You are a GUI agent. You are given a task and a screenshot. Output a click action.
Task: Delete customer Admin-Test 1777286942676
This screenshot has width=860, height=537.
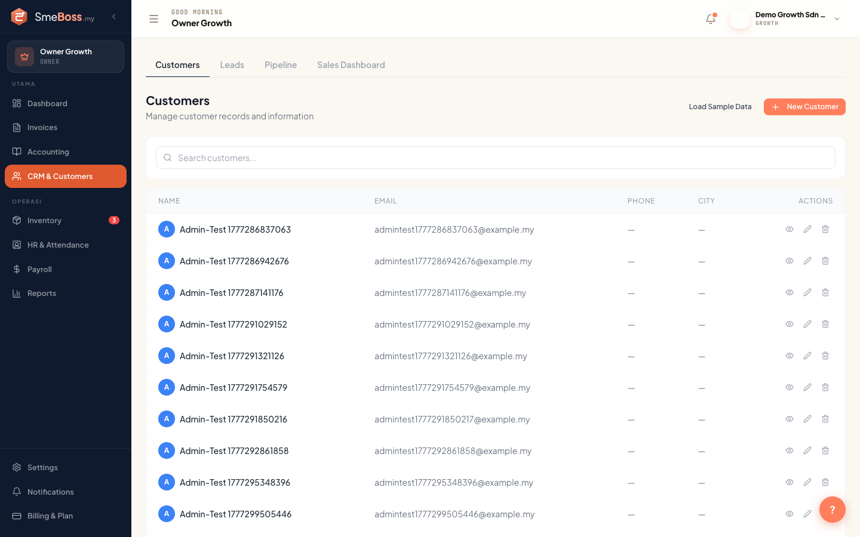(x=825, y=261)
